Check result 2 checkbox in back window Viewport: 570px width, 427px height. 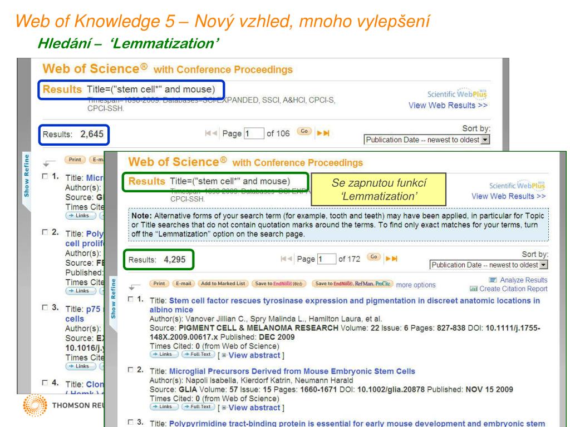pos(45,232)
